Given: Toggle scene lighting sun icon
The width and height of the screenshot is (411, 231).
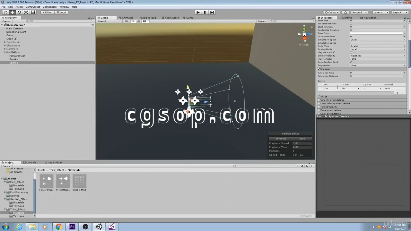Looking at the screenshot, I should (x=133, y=21).
